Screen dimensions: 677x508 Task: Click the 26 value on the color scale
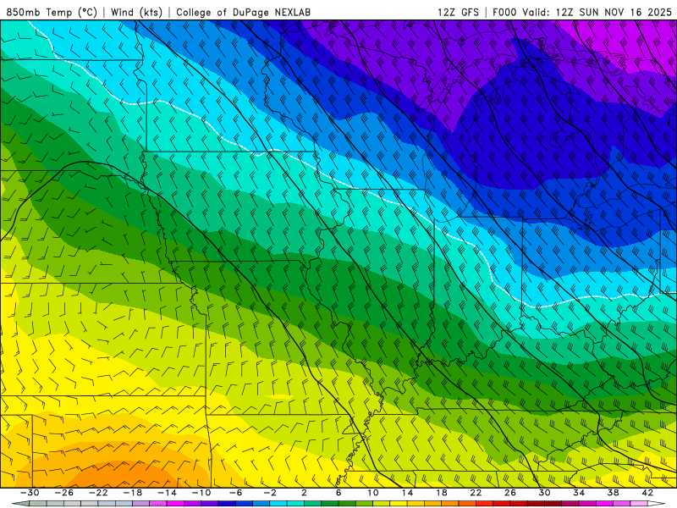510,493
